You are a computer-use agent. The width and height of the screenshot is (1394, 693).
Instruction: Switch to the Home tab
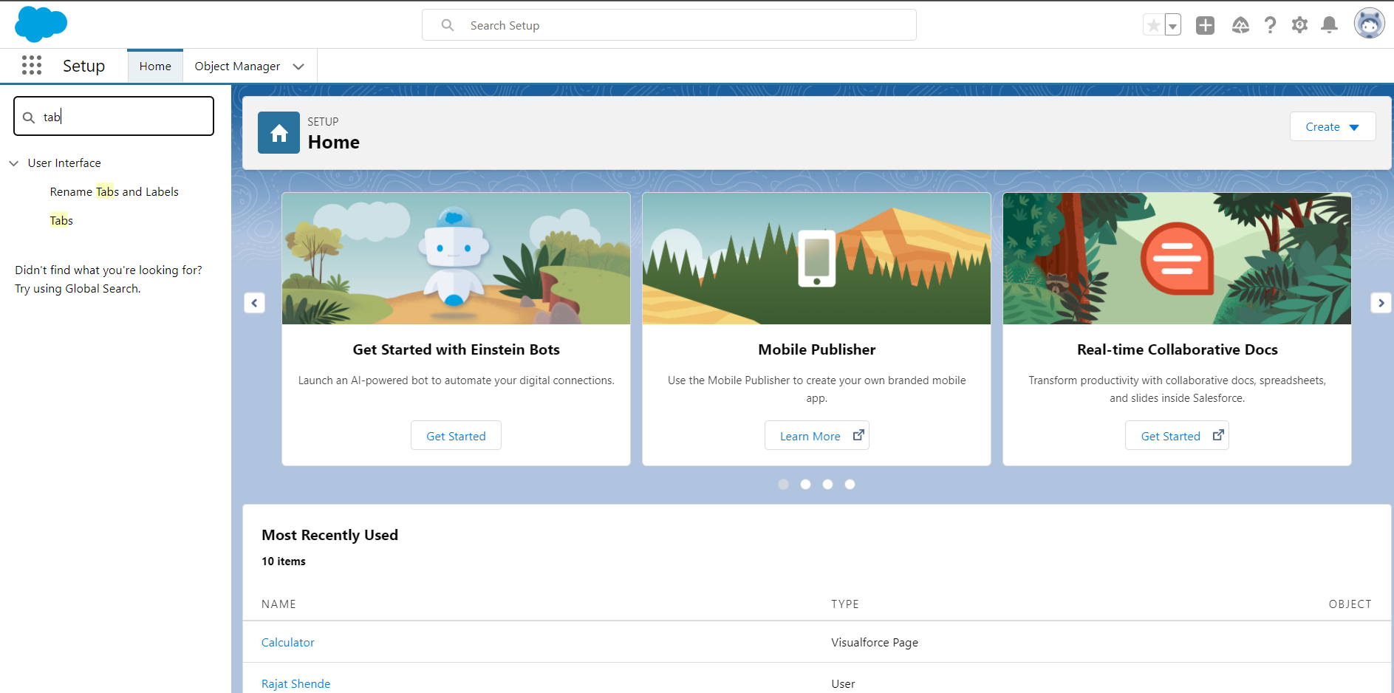tap(155, 66)
